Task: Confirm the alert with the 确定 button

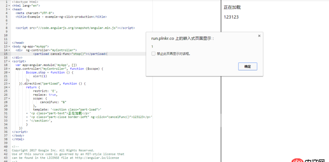Action: pyautogui.click(x=248, y=66)
